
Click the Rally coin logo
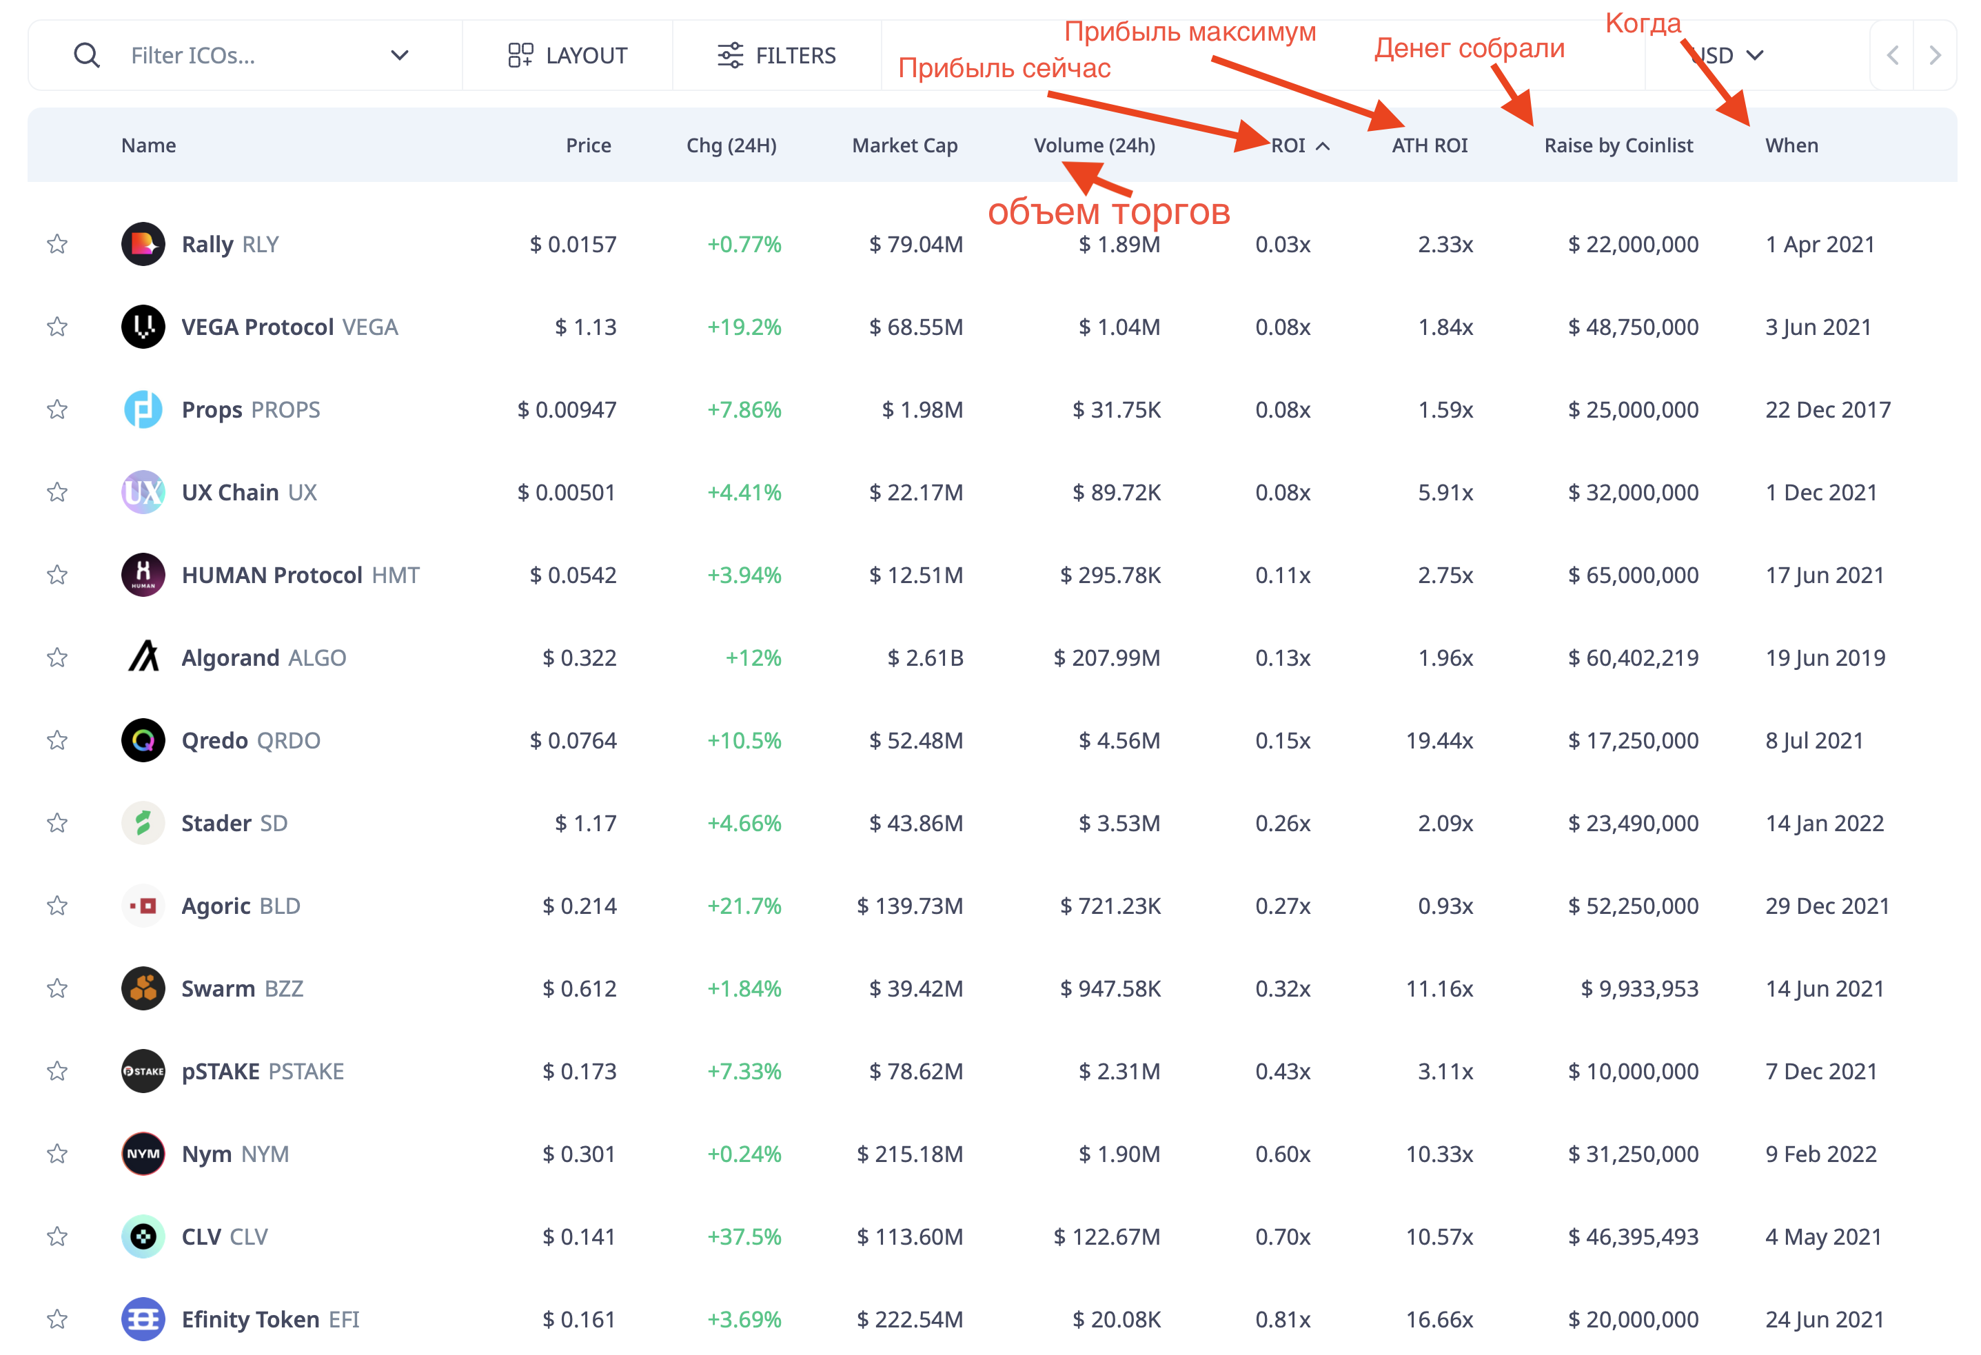(x=143, y=245)
